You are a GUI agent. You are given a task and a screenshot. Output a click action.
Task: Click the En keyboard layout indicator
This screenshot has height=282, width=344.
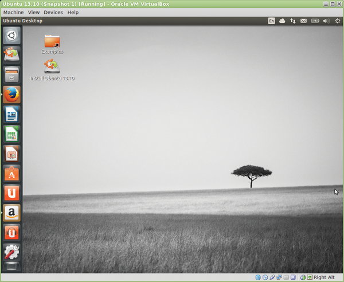click(271, 21)
